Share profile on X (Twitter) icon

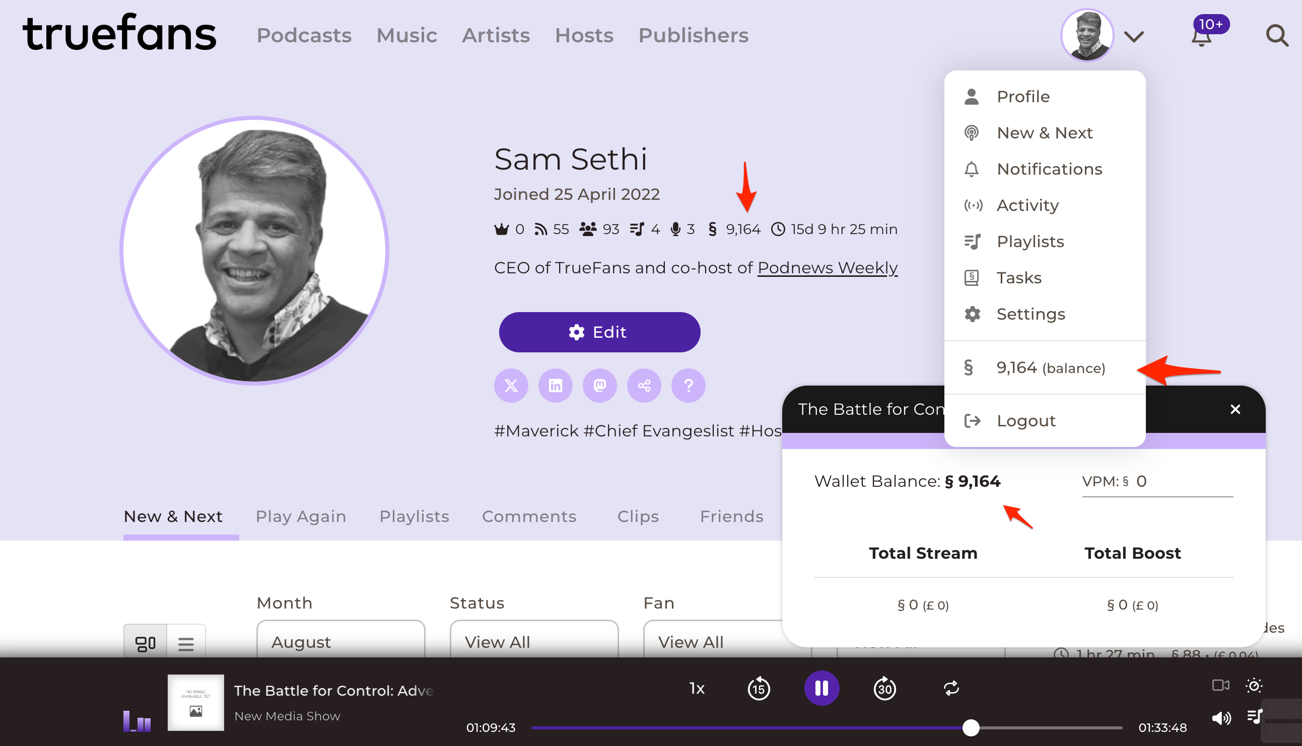[x=511, y=385]
